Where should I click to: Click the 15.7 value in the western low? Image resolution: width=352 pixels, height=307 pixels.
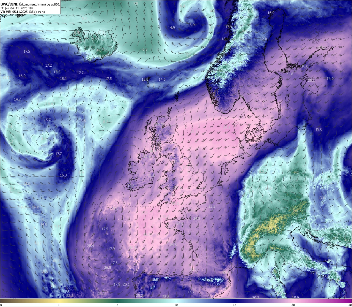(47, 120)
